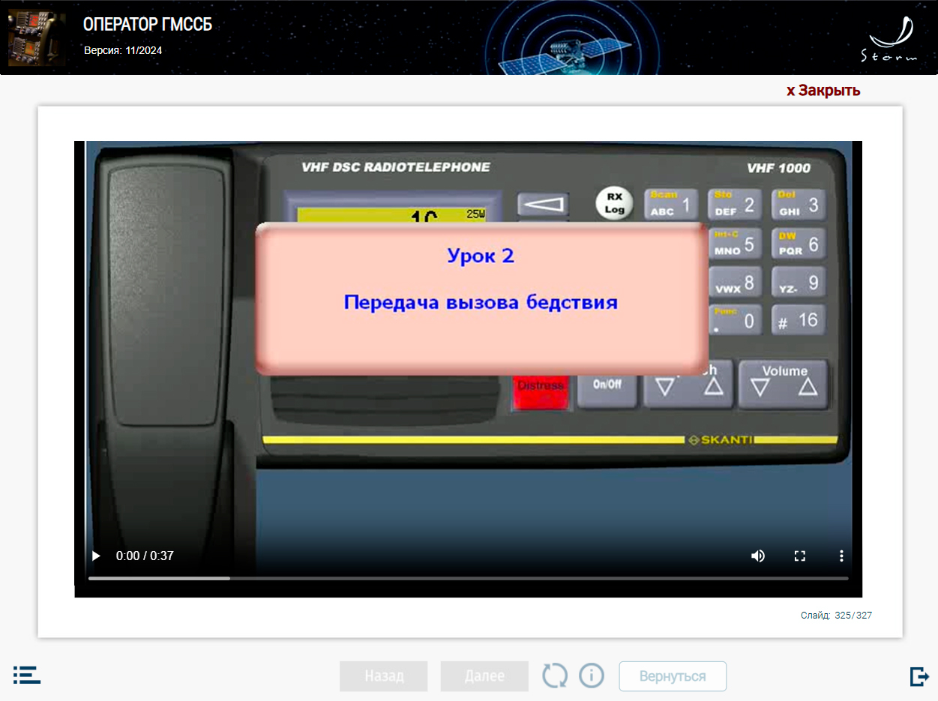This screenshot has height=701, width=938.
Task: Click the # 16 channel key
Action: point(799,321)
